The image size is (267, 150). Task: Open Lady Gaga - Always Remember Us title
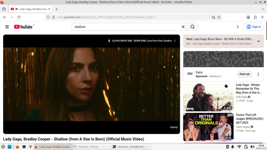point(249,89)
